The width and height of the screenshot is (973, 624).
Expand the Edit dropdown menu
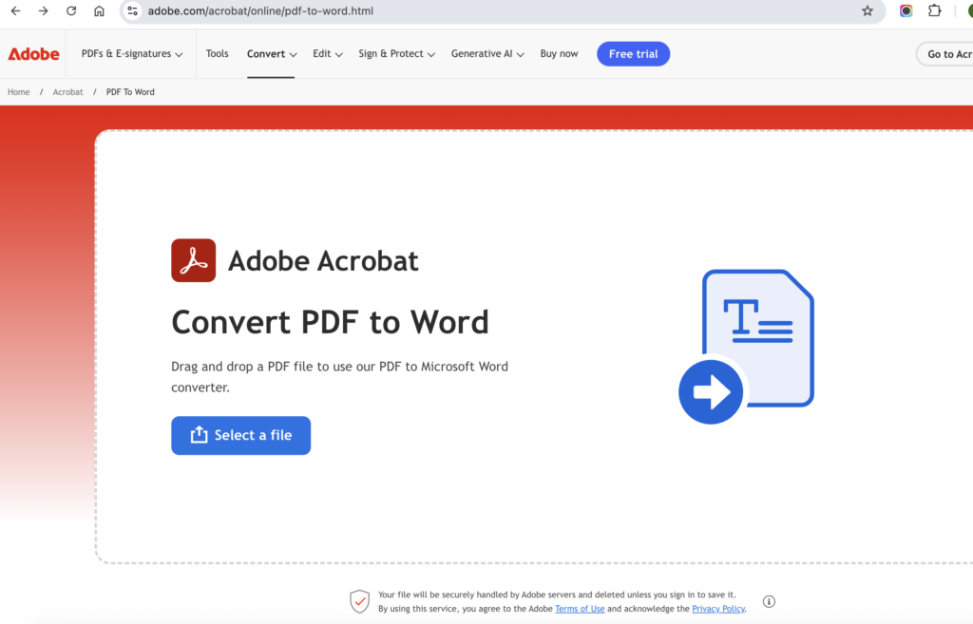click(x=327, y=54)
